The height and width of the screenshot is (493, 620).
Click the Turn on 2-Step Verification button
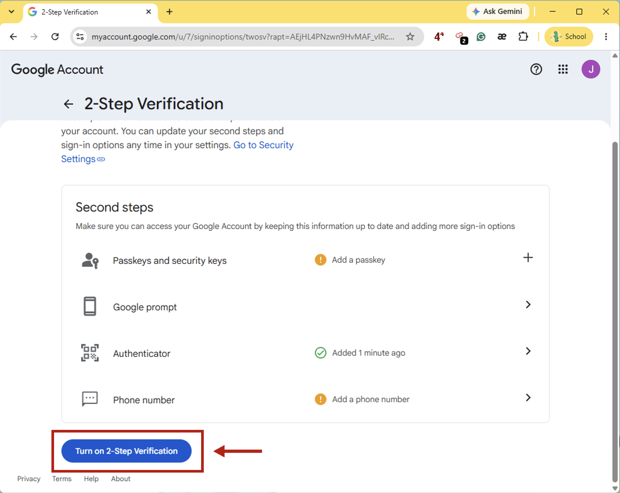pyautogui.click(x=126, y=451)
